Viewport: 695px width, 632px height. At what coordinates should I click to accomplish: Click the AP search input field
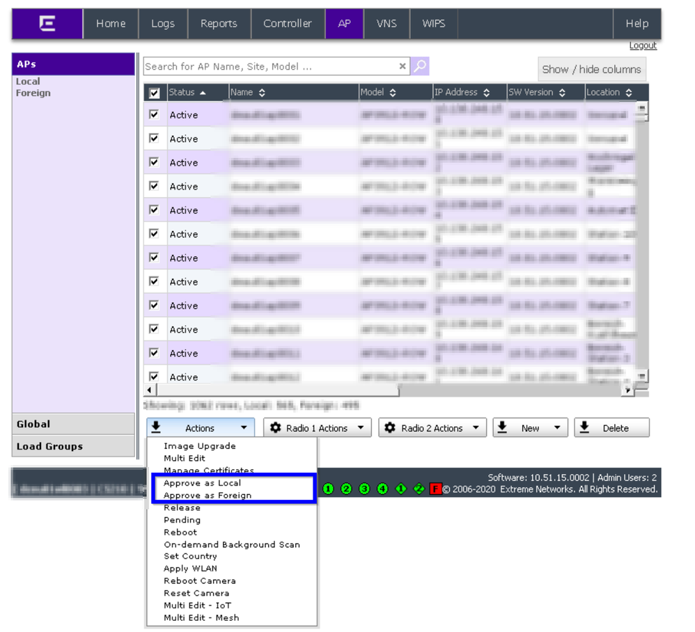(x=270, y=66)
